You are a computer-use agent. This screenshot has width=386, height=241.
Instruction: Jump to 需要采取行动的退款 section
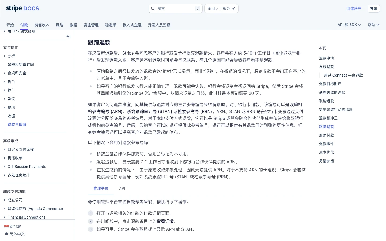[x=336, y=110]
